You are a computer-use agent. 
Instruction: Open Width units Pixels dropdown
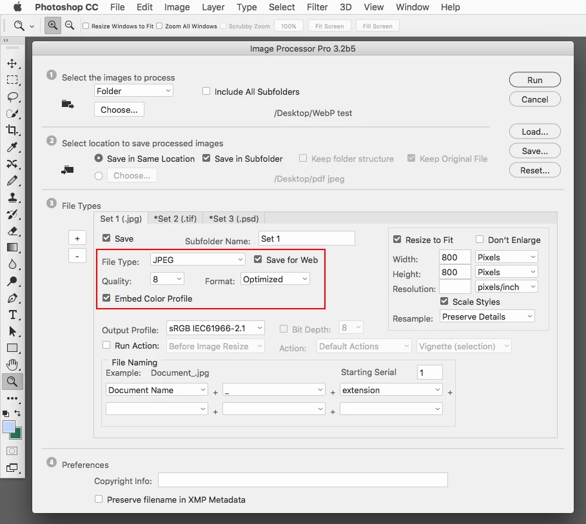[507, 257]
